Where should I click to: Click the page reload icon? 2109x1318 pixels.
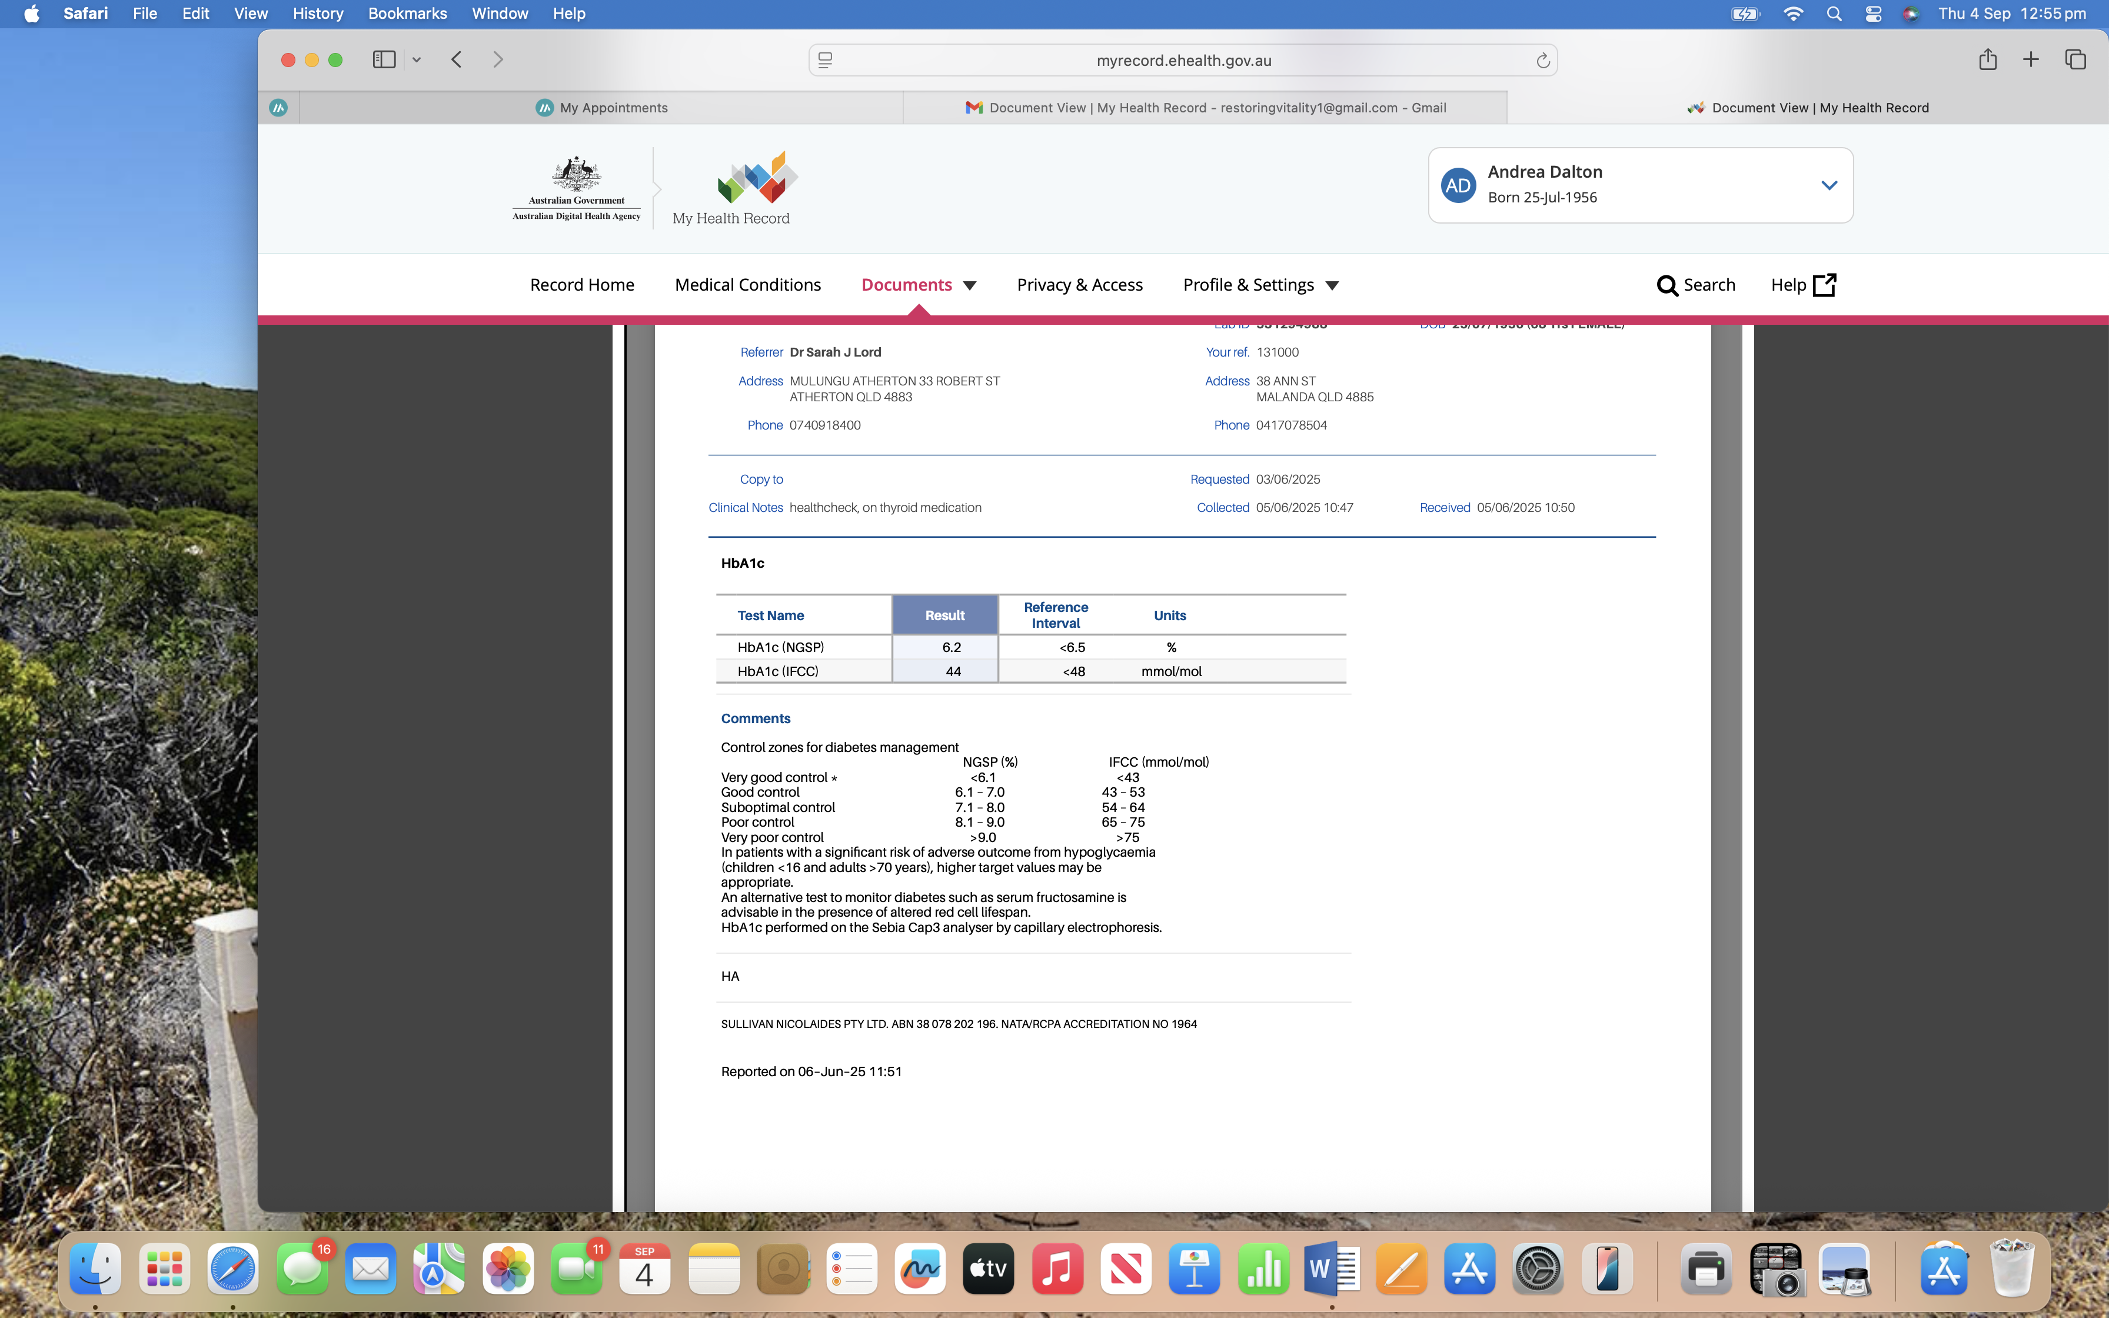pyautogui.click(x=1542, y=60)
